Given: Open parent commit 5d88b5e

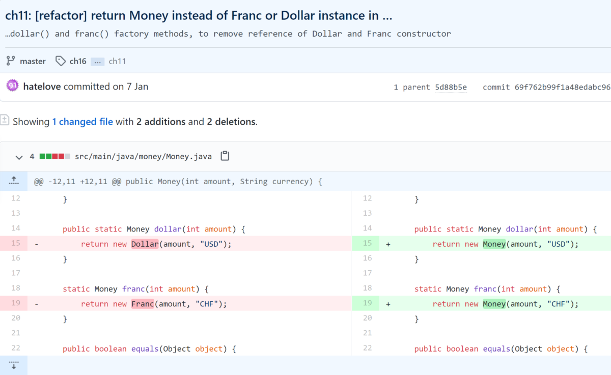Looking at the screenshot, I should click(x=451, y=87).
